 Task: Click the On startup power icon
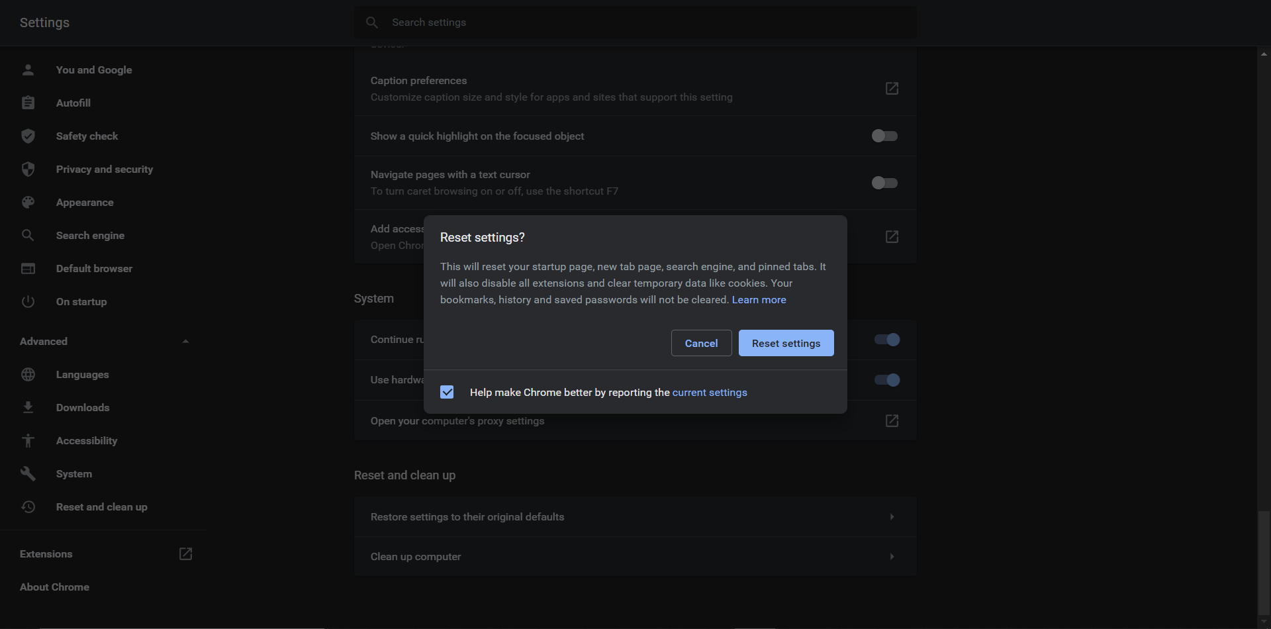coord(28,302)
